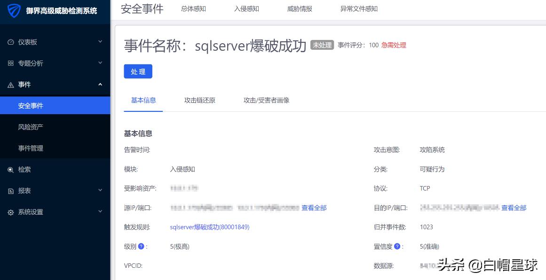Open the 仪表板 dashboard icon in sidebar
The image size is (546, 280).
(x=11, y=42)
